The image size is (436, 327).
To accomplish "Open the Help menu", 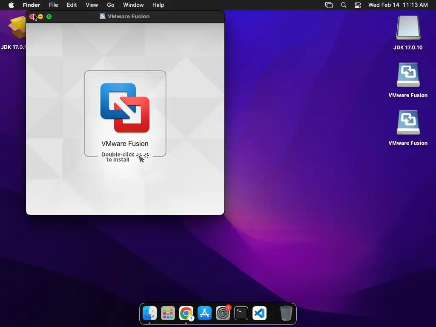I will pyautogui.click(x=158, y=5).
